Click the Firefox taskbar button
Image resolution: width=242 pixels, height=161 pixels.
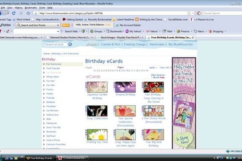tap(40, 158)
